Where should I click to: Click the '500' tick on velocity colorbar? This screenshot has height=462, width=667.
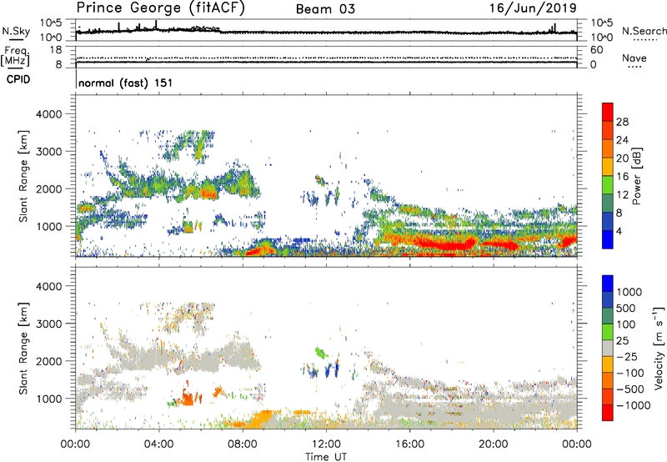[624, 308]
